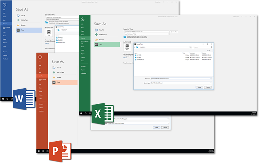Screen dimensions: 259x163
Task: Select Save as Adobe PDF in Excel's menu
Action: (x=85, y=42)
